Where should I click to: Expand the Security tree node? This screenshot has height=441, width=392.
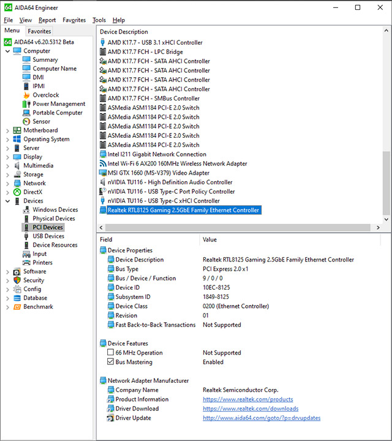(7, 281)
